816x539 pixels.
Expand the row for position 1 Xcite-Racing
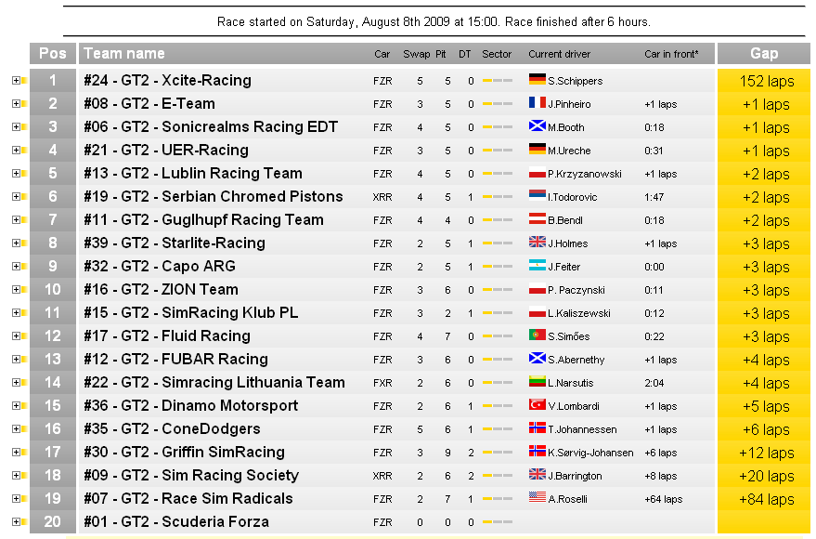pyautogui.click(x=16, y=81)
